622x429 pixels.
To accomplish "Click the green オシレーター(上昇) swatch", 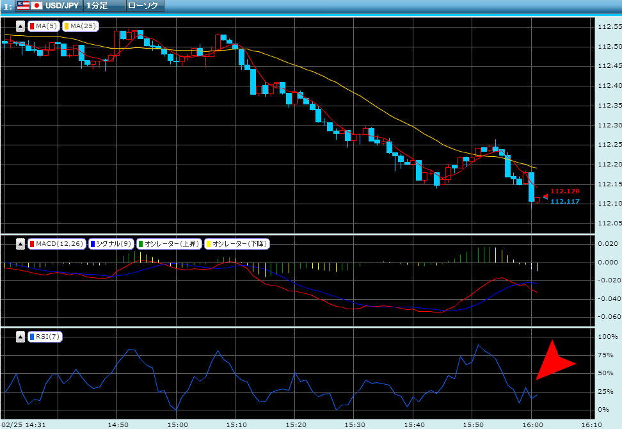I will 140,244.
